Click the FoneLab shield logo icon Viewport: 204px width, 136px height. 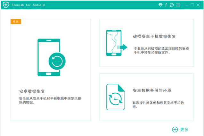pos(6,5)
